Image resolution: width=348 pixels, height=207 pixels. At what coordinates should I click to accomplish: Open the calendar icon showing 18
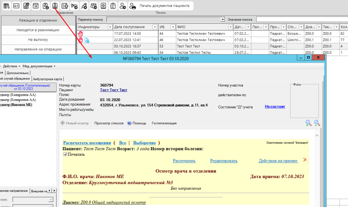pyautogui.click(x=36, y=6)
